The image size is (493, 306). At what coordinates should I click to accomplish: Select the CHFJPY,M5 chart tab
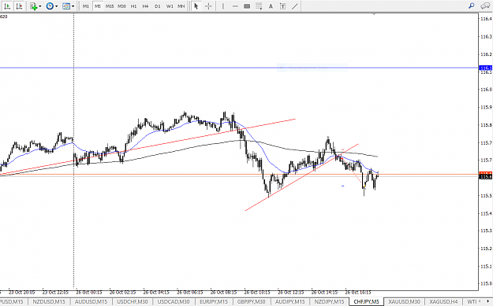click(x=366, y=301)
